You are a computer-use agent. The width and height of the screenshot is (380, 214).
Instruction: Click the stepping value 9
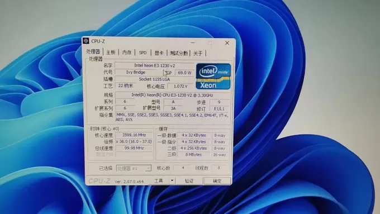219,102
